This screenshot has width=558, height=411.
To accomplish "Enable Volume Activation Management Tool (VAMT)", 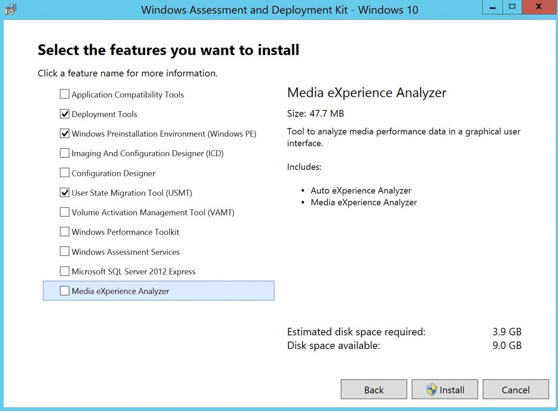I will [x=64, y=212].
